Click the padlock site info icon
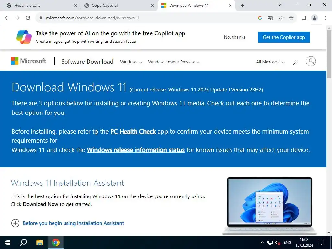The image size is (332, 249). 41,18
